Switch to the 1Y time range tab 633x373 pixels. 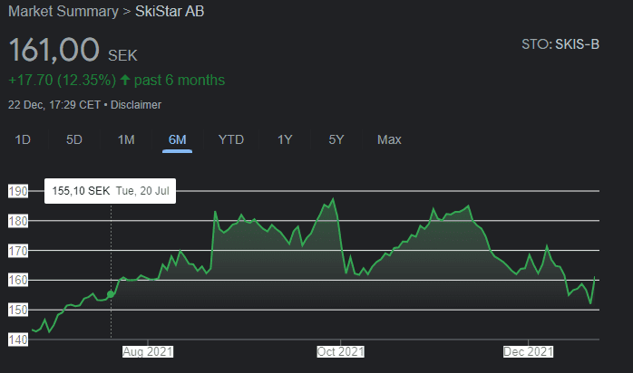pos(285,139)
